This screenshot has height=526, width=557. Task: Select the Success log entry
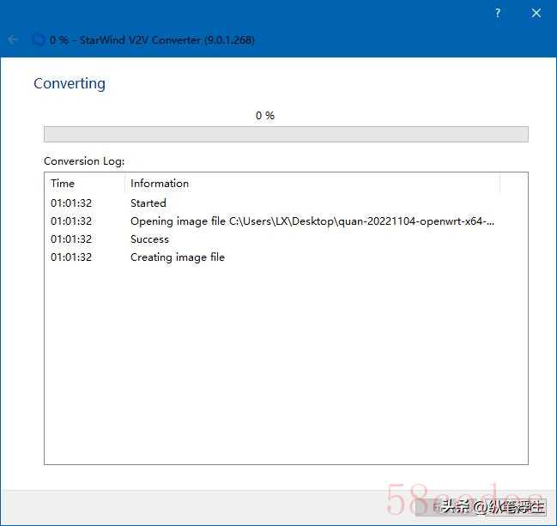(149, 239)
